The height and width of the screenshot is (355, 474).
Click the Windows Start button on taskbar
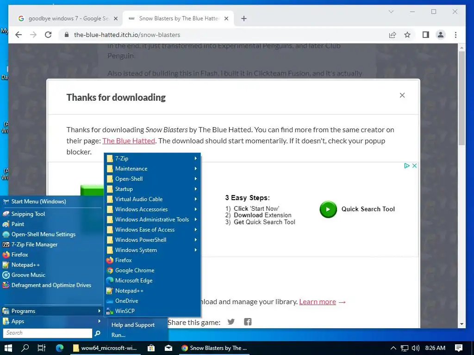click(8, 348)
